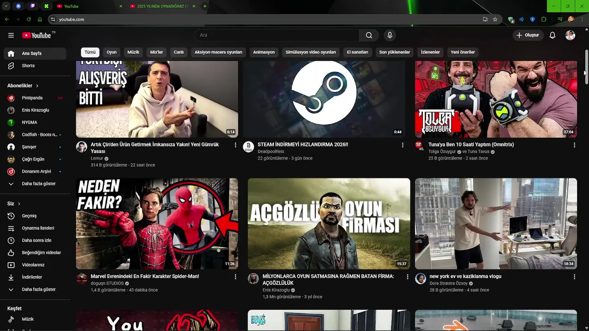
Task: Open Donanım Arşivi subscription channel
Action: 35,171
